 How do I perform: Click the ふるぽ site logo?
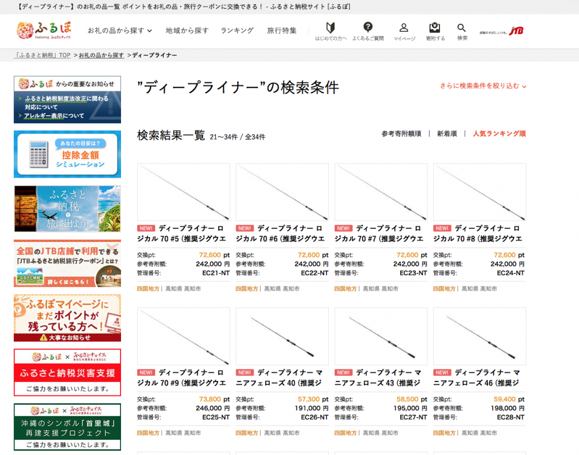(44, 30)
